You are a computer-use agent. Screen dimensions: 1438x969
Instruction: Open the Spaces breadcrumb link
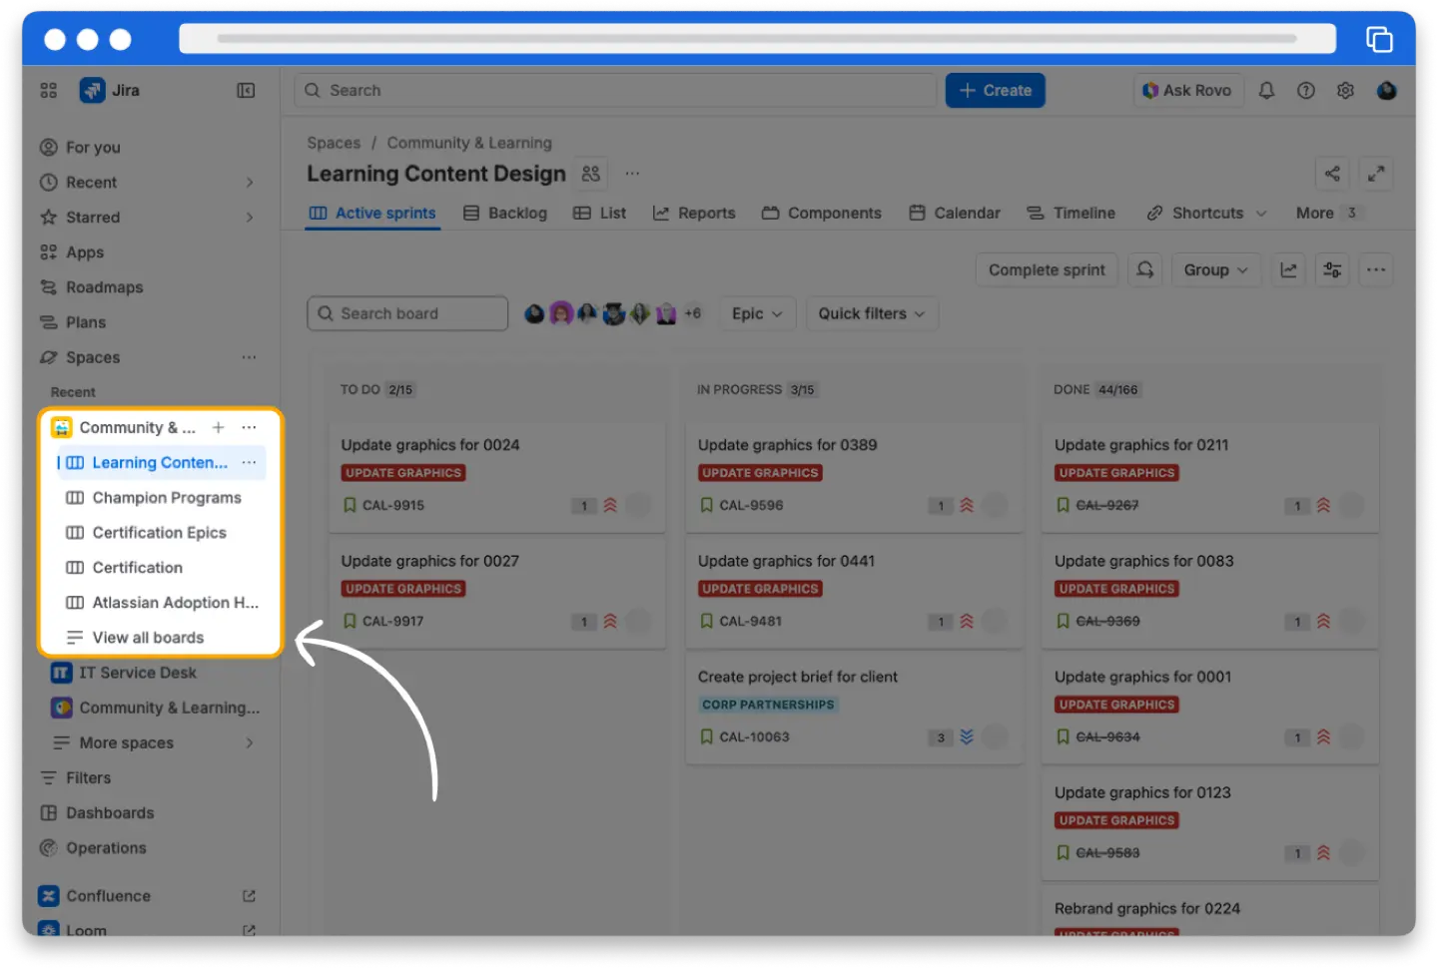[334, 144]
